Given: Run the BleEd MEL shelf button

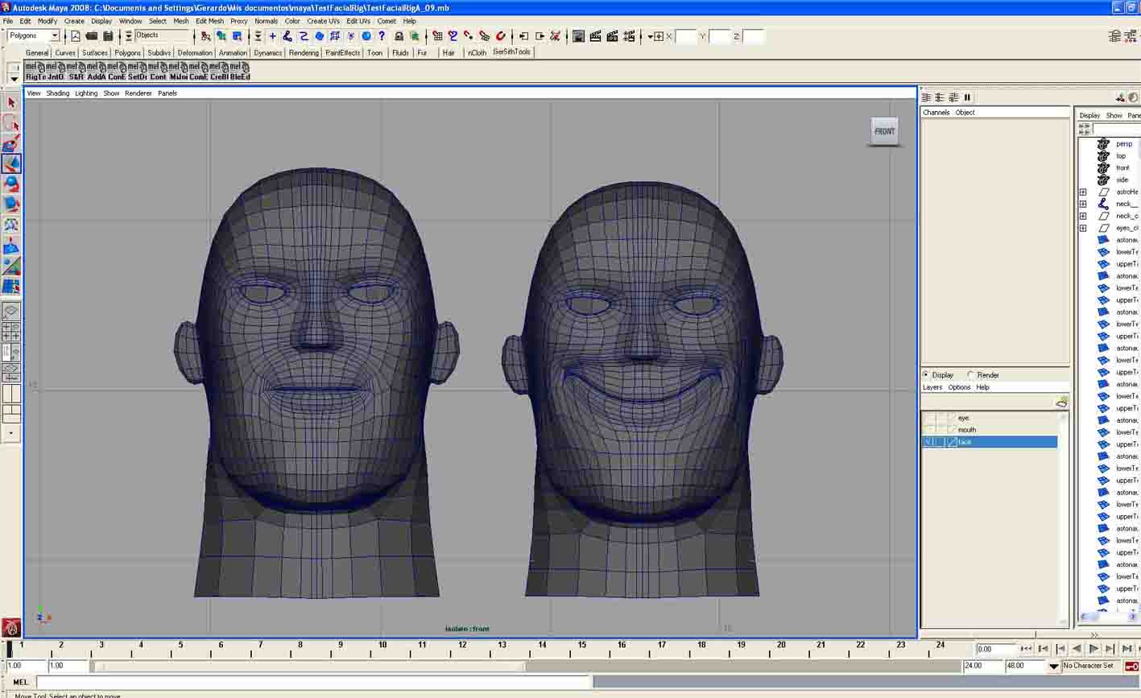Looking at the screenshot, I should 240,72.
